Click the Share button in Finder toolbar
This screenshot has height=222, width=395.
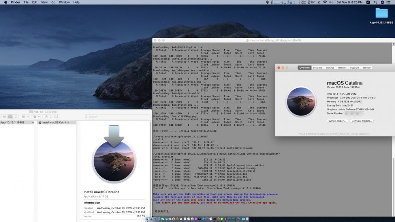pos(46,117)
